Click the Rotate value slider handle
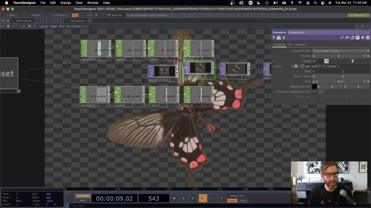This screenshot has height=208, width=371. (x=352, y=61)
